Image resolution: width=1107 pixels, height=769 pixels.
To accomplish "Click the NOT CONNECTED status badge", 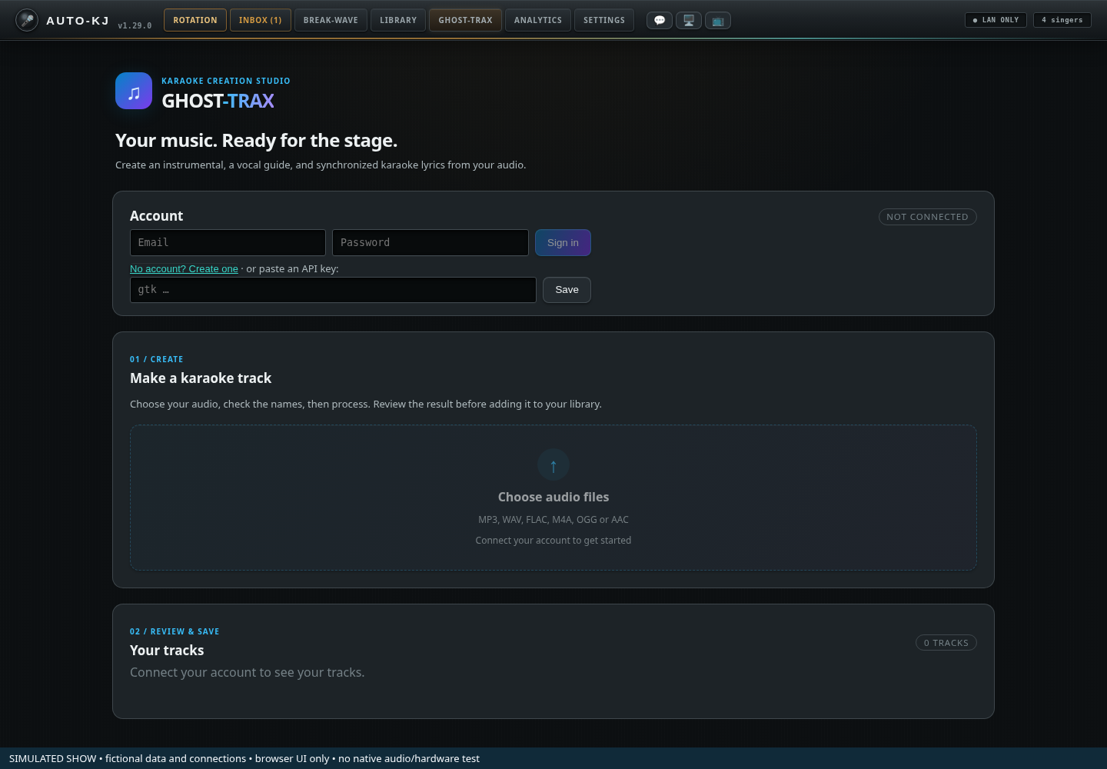I will click(x=927, y=217).
